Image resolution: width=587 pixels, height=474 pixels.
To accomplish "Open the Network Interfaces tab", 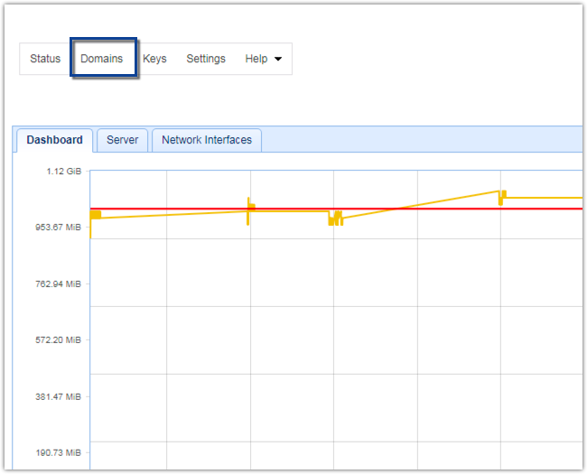I will click(x=207, y=140).
